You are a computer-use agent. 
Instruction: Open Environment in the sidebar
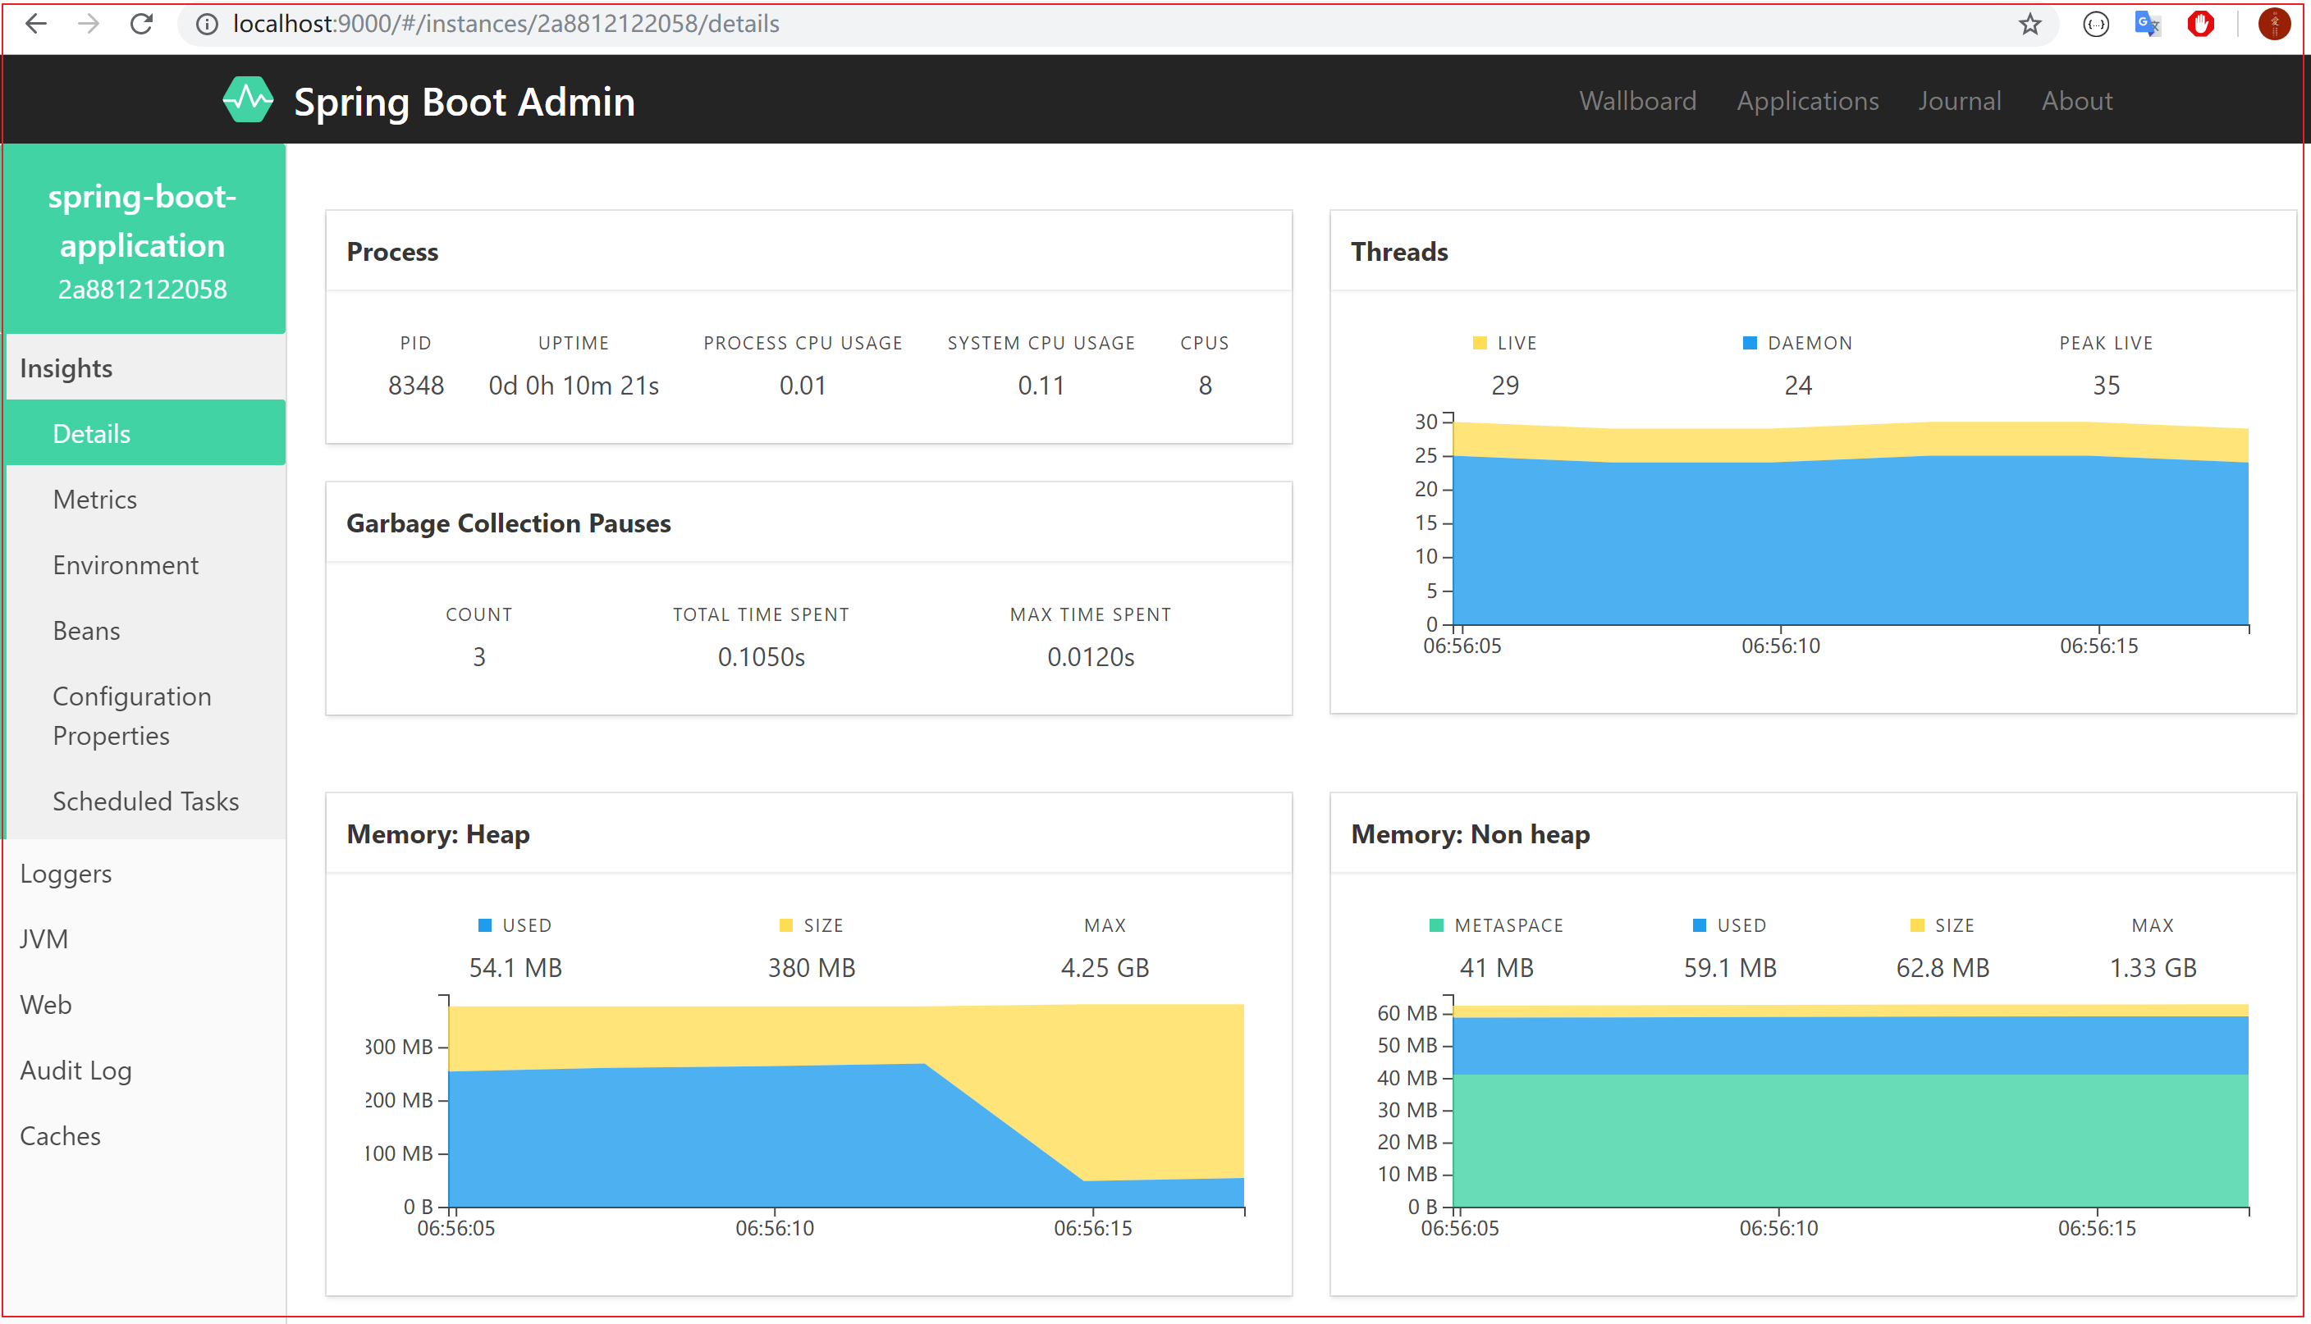[145, 564]
